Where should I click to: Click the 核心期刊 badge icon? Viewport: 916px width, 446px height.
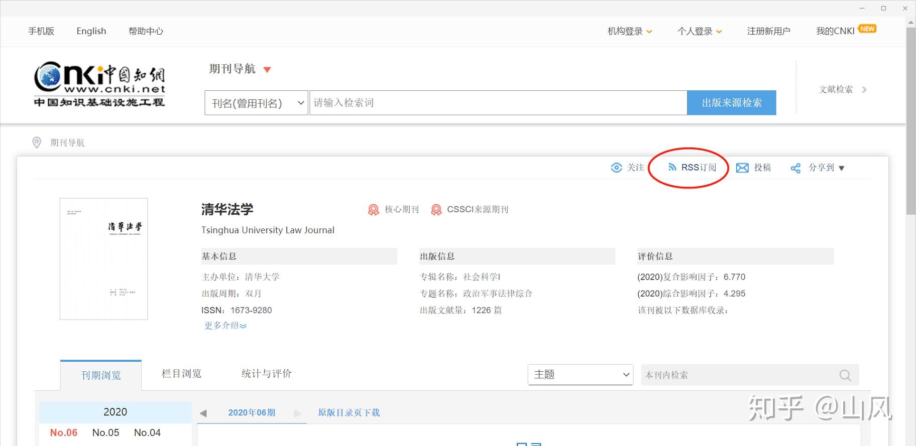[373, 210]
